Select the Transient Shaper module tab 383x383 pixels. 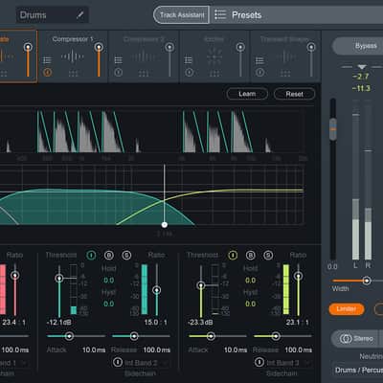pyautogui.click(x=285, y=56)
